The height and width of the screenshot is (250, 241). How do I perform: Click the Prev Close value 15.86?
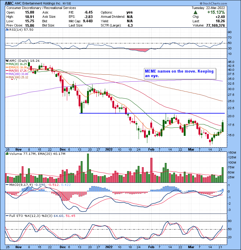pyautogui.click(x=30, y=26)
